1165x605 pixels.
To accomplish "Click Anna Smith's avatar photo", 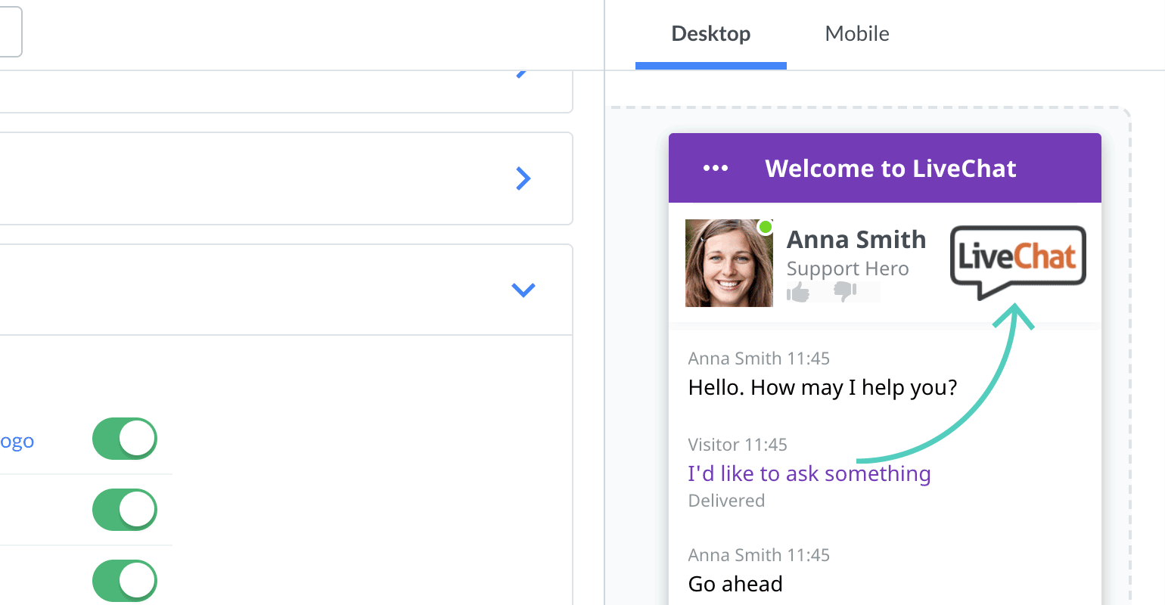I will pyautogui.click(x=729, y=263).
